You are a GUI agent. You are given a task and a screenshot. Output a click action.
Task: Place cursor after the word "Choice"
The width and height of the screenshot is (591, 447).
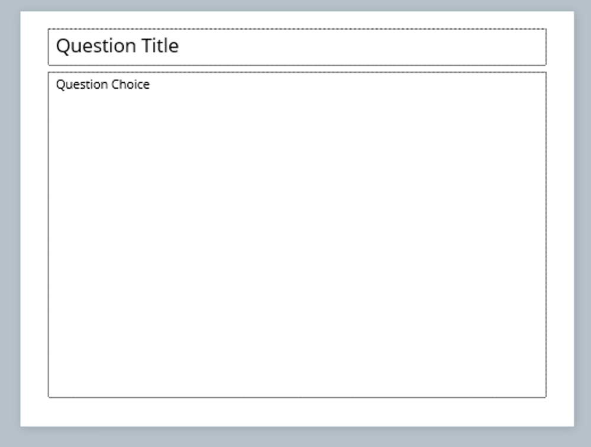[150, 85]
